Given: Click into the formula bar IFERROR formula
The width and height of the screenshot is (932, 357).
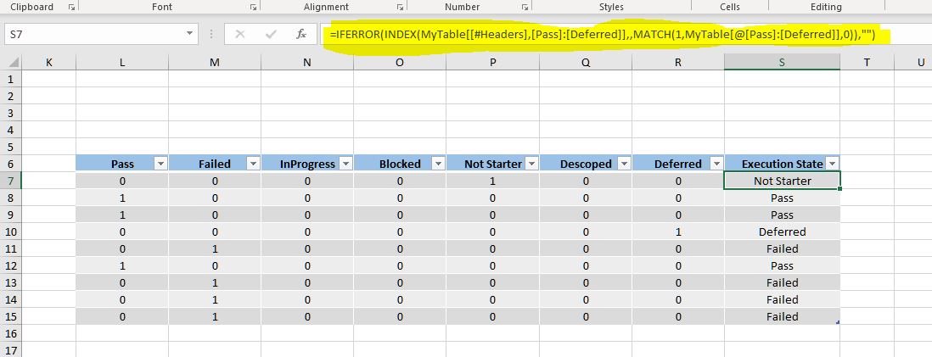Looking at the screenshot, I should [x=603, y=36].
